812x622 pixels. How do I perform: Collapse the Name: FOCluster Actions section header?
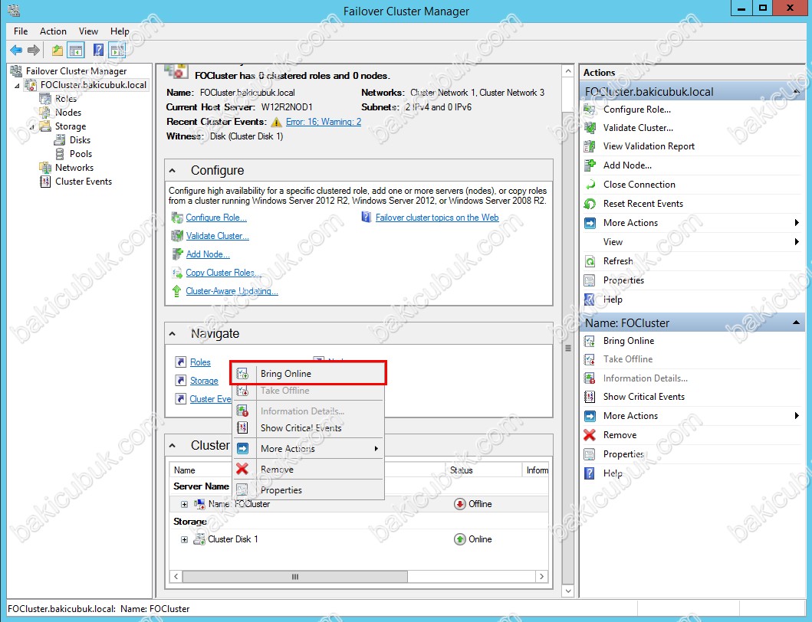797,323
